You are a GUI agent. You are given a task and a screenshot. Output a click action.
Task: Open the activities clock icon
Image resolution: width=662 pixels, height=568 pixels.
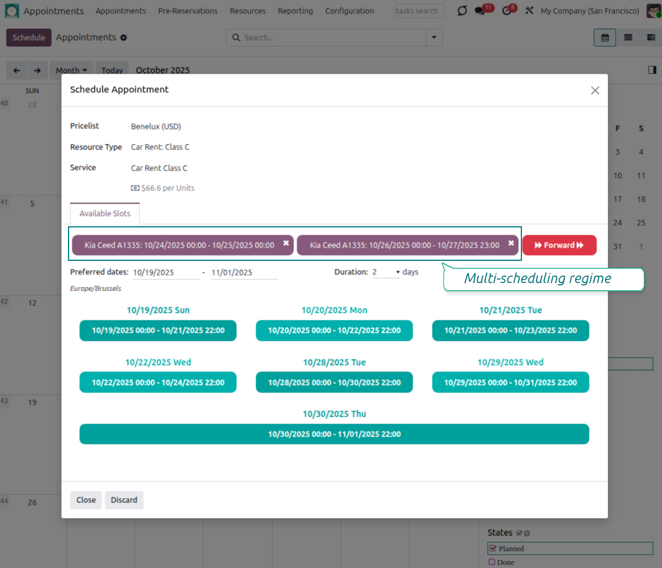click(x=507, y=11)
